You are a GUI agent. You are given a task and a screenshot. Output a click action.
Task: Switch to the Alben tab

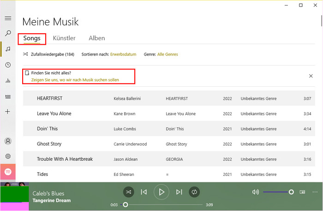97,38
